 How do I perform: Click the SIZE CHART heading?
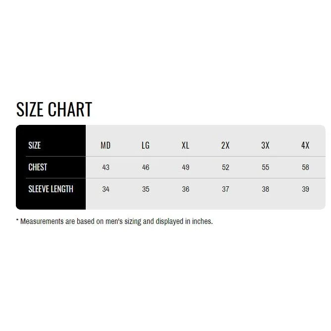[54, 109]
